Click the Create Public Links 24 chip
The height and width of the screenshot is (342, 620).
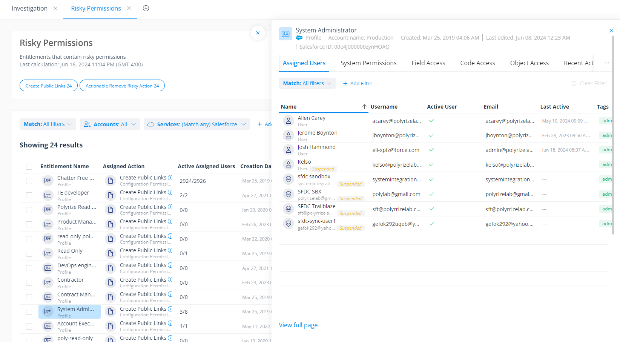coord(49,86)
